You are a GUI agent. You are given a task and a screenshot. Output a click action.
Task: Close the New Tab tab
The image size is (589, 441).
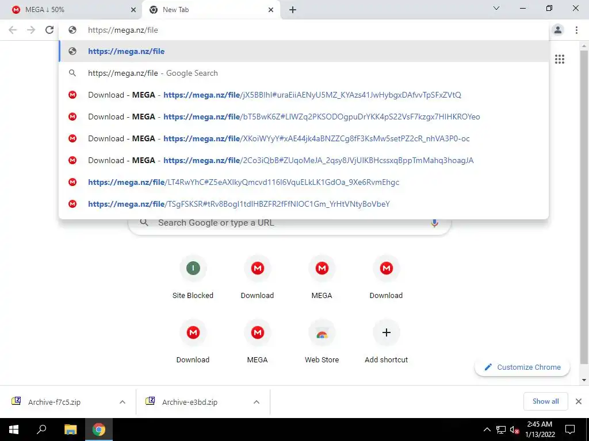point(271,10)
